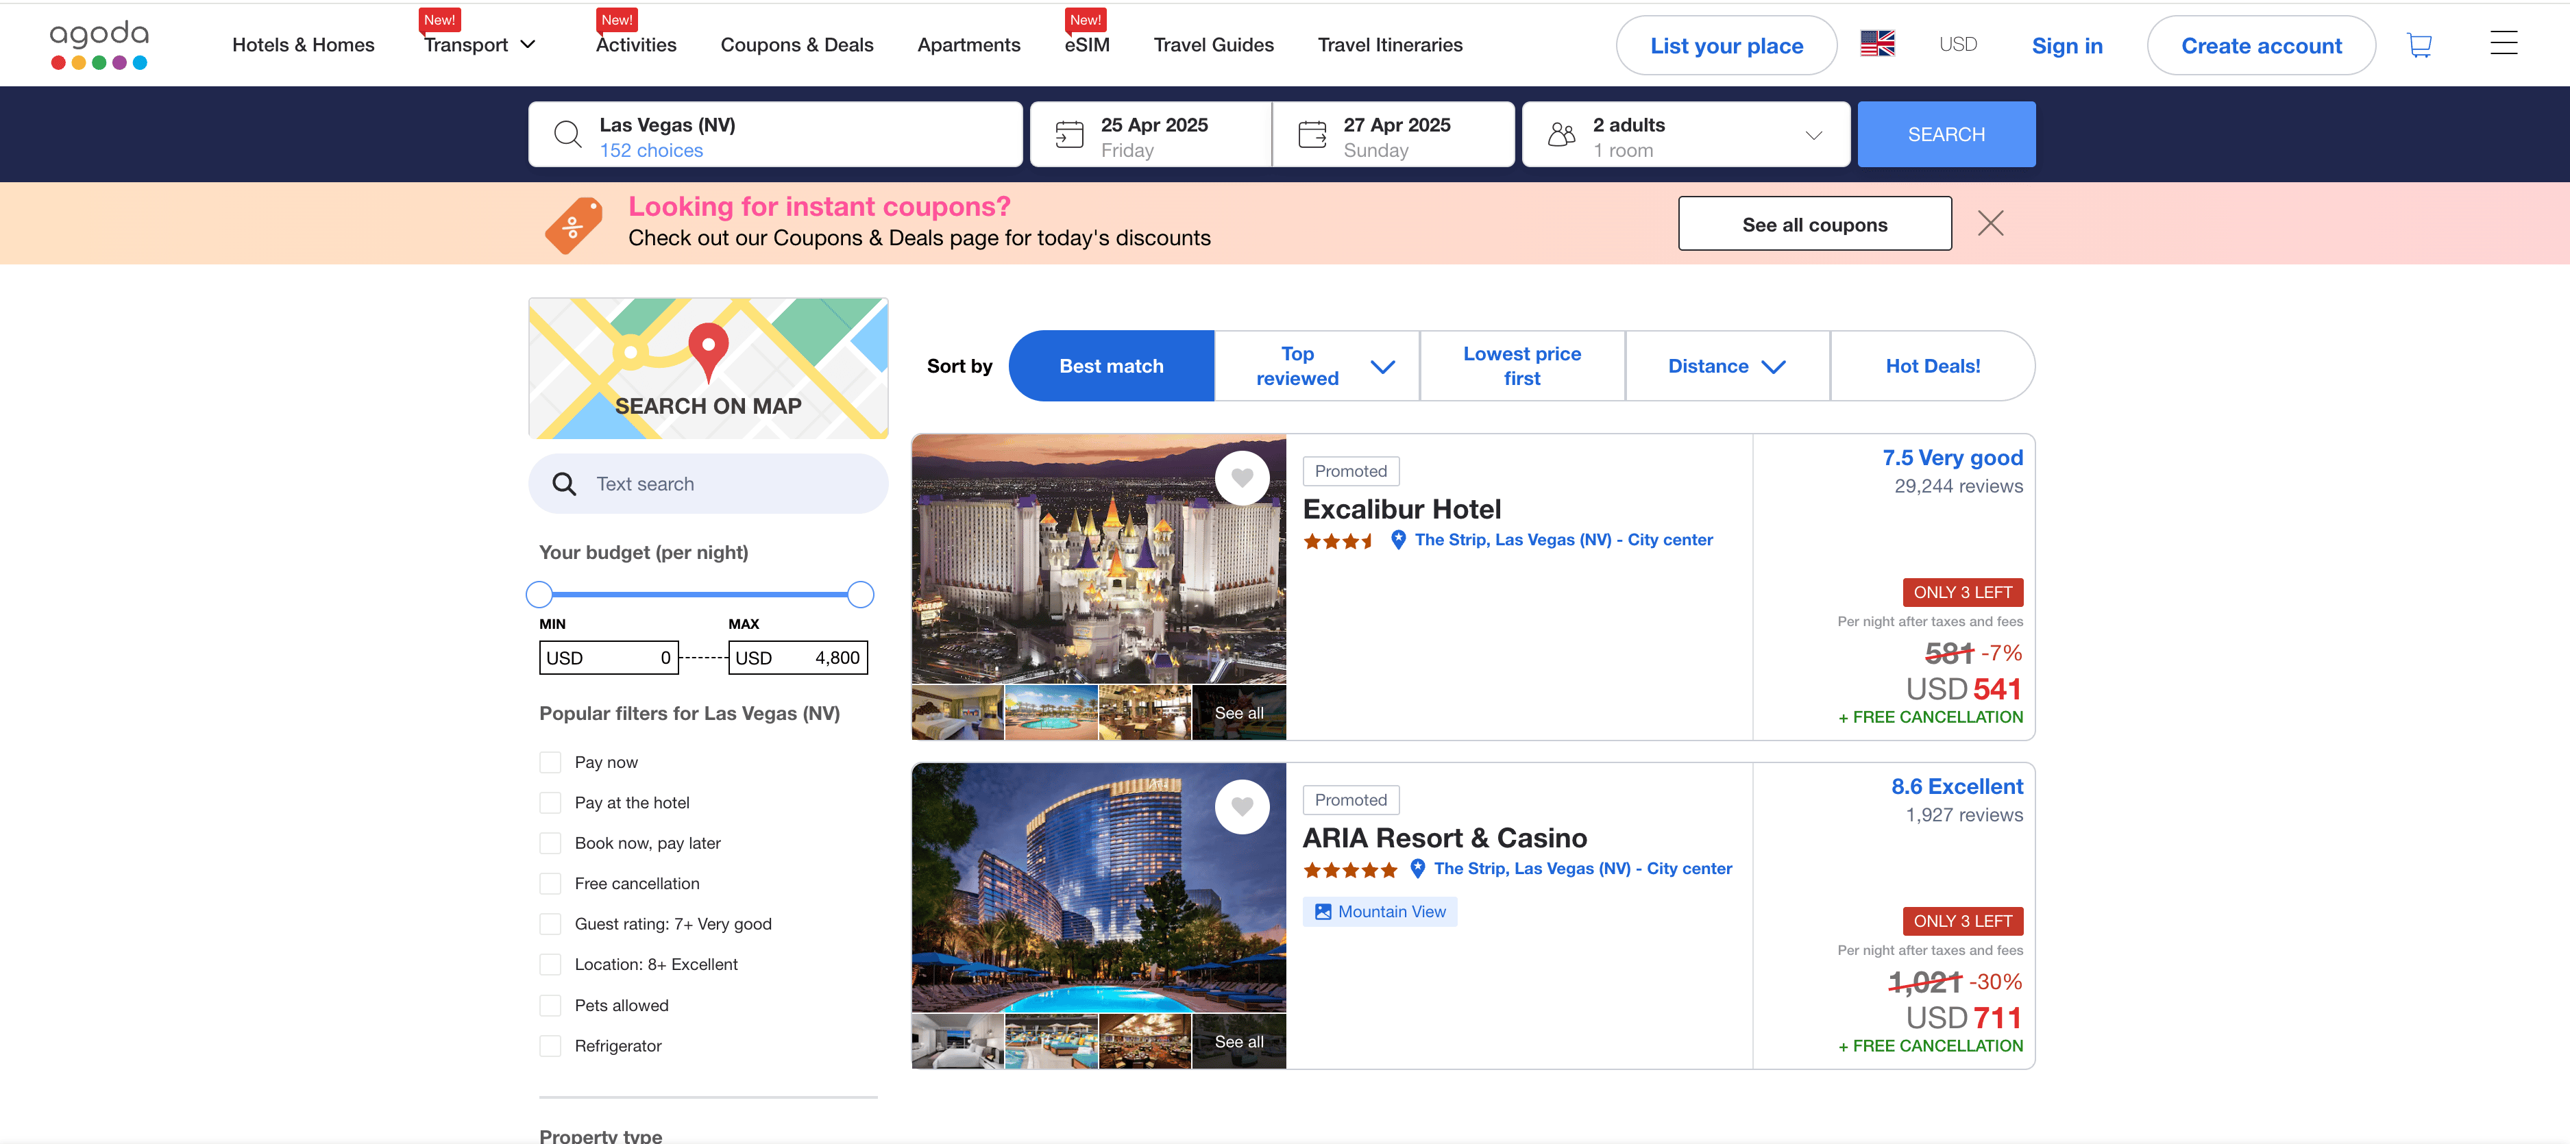
Task: Change language via UK/US flag icon
Action: 1878,44
